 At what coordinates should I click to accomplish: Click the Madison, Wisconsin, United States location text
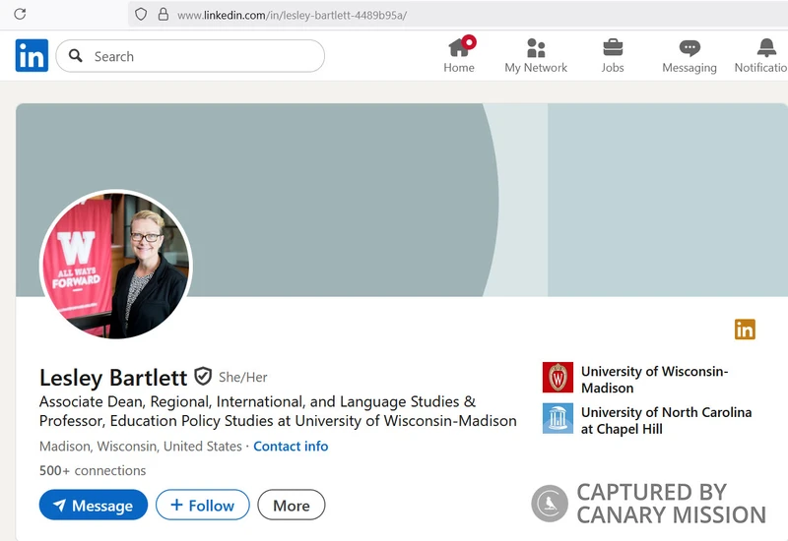(x=141, y=447)
